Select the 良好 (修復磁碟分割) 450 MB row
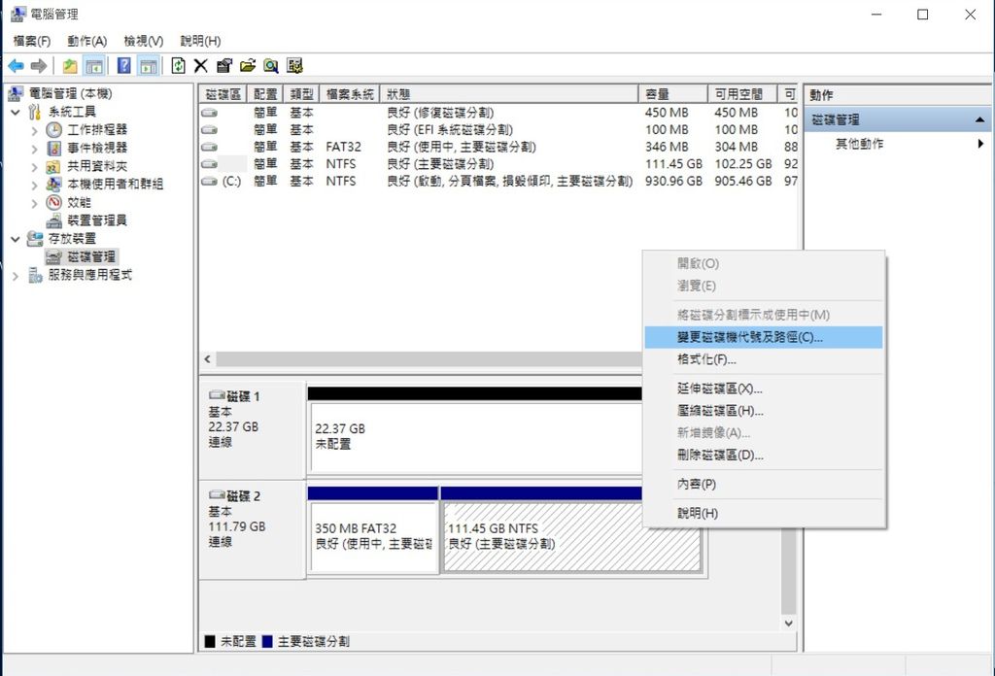 click(498, 113)
